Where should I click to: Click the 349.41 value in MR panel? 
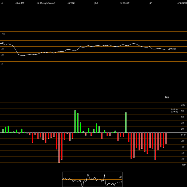[x=174, y=110]
